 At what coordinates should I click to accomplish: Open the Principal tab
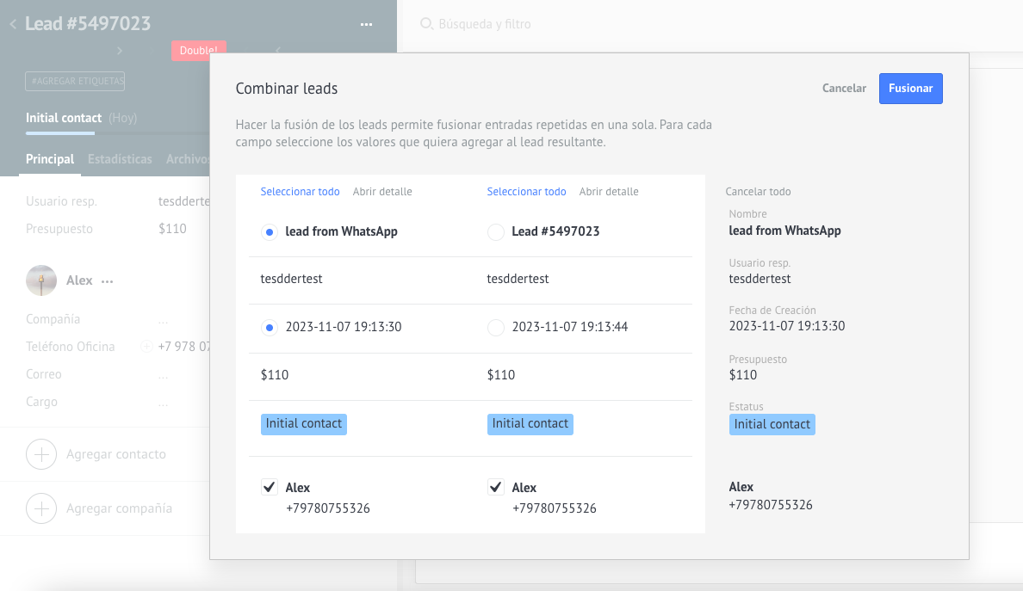(50, 159)
